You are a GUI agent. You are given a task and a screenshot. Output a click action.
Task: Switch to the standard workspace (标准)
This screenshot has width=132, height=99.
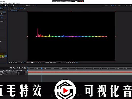click(112, 5)
